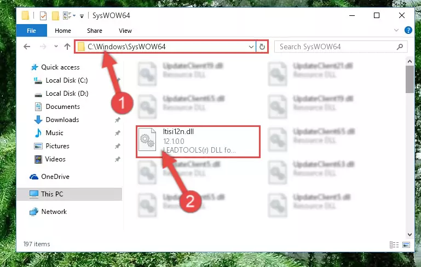Open Pictures folder in sidebar

tap(57, 146)
